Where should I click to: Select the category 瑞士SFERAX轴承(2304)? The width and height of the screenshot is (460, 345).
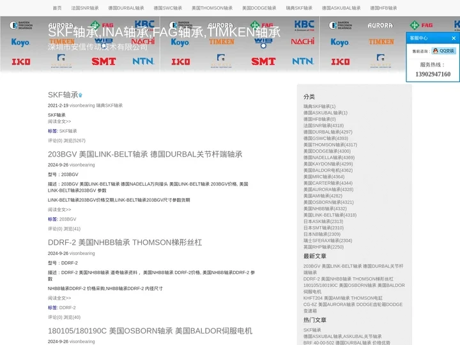pyautogui.click(x=328, y=241)
